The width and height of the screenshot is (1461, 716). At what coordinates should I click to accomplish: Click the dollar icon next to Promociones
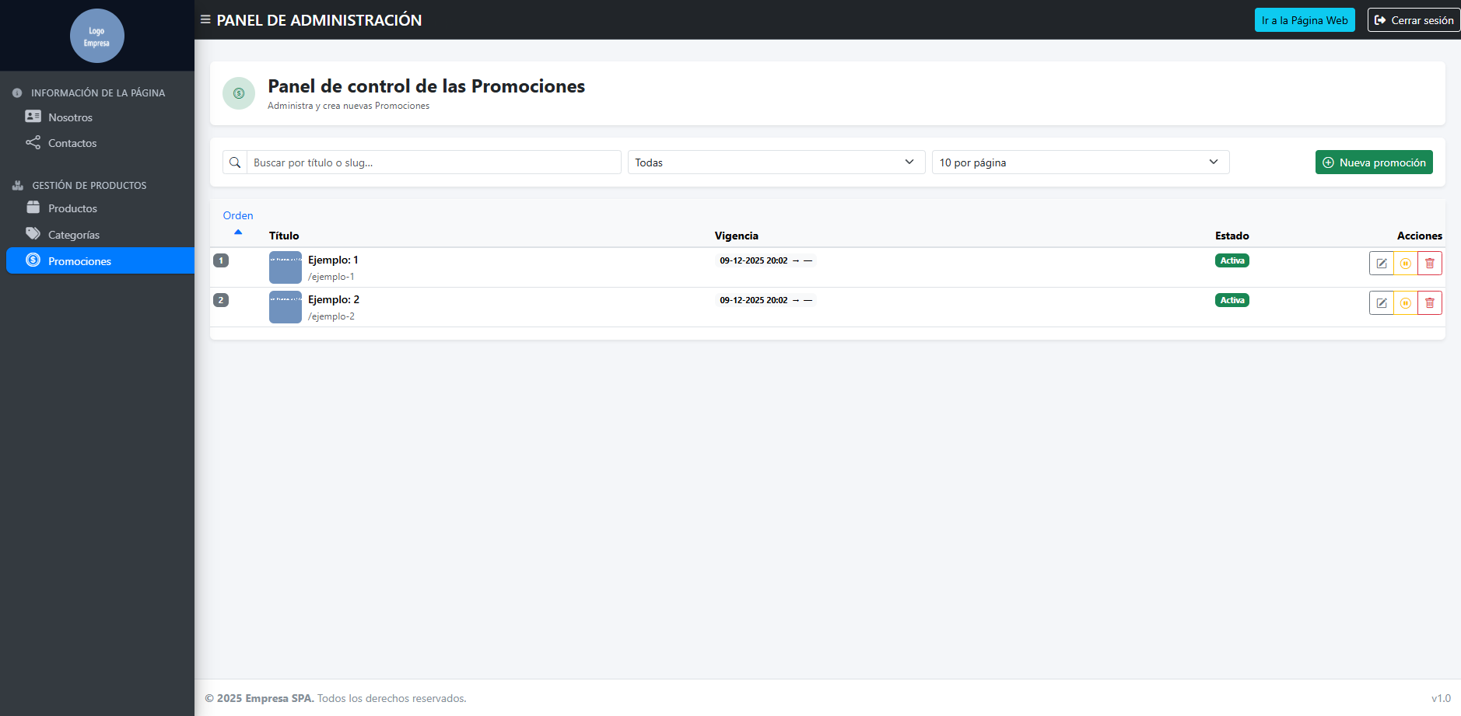click(x=33, y=260)
